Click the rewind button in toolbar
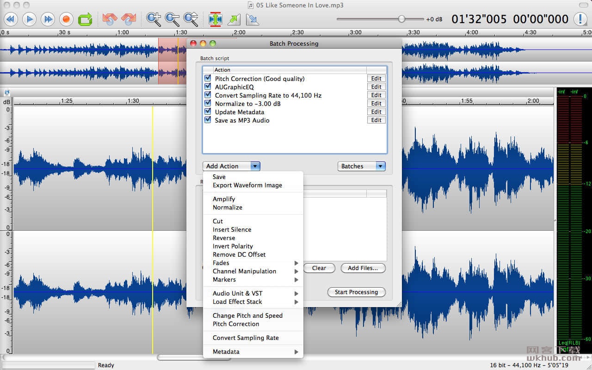Screen dimensions: 592x370 tap(11, 19)
